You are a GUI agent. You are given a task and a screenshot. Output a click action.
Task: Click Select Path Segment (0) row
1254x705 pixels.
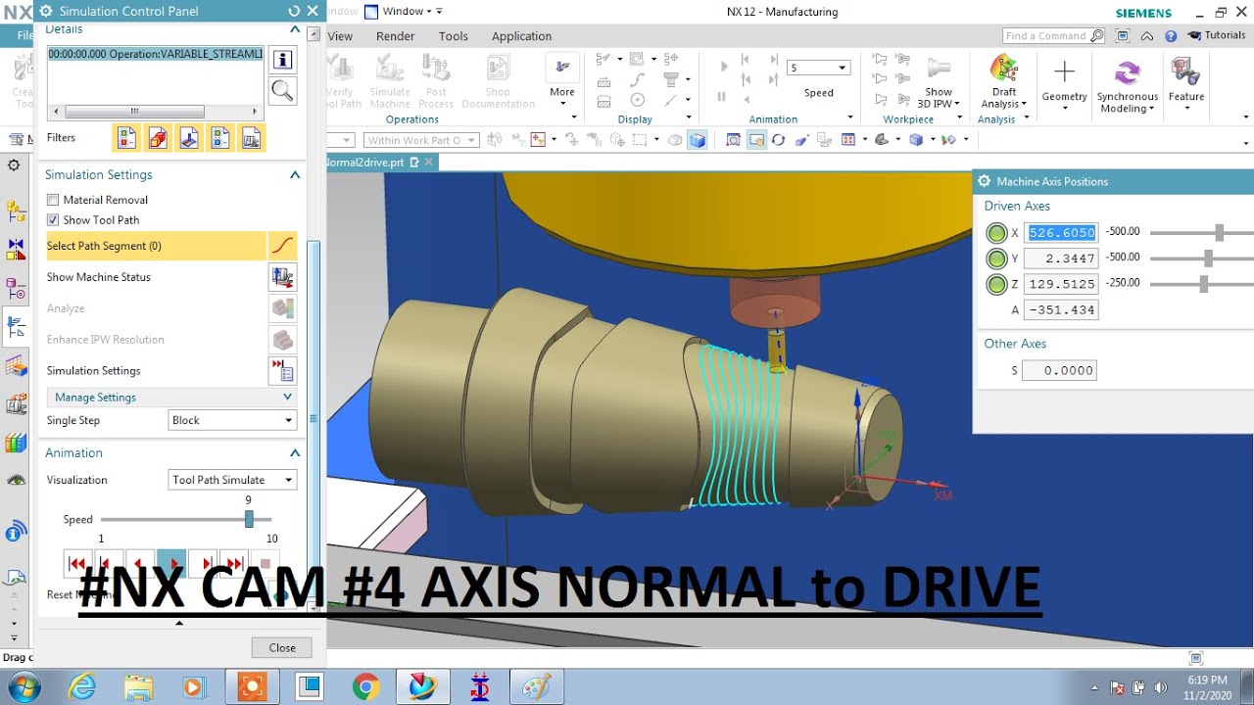click(x=157, y=246)
